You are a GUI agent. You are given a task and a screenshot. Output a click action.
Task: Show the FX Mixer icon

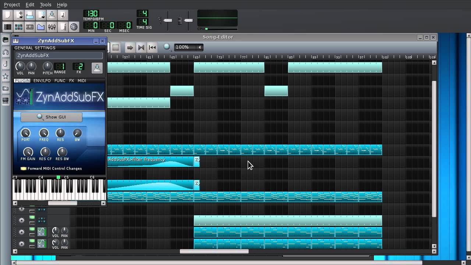(x=52, y=27)
